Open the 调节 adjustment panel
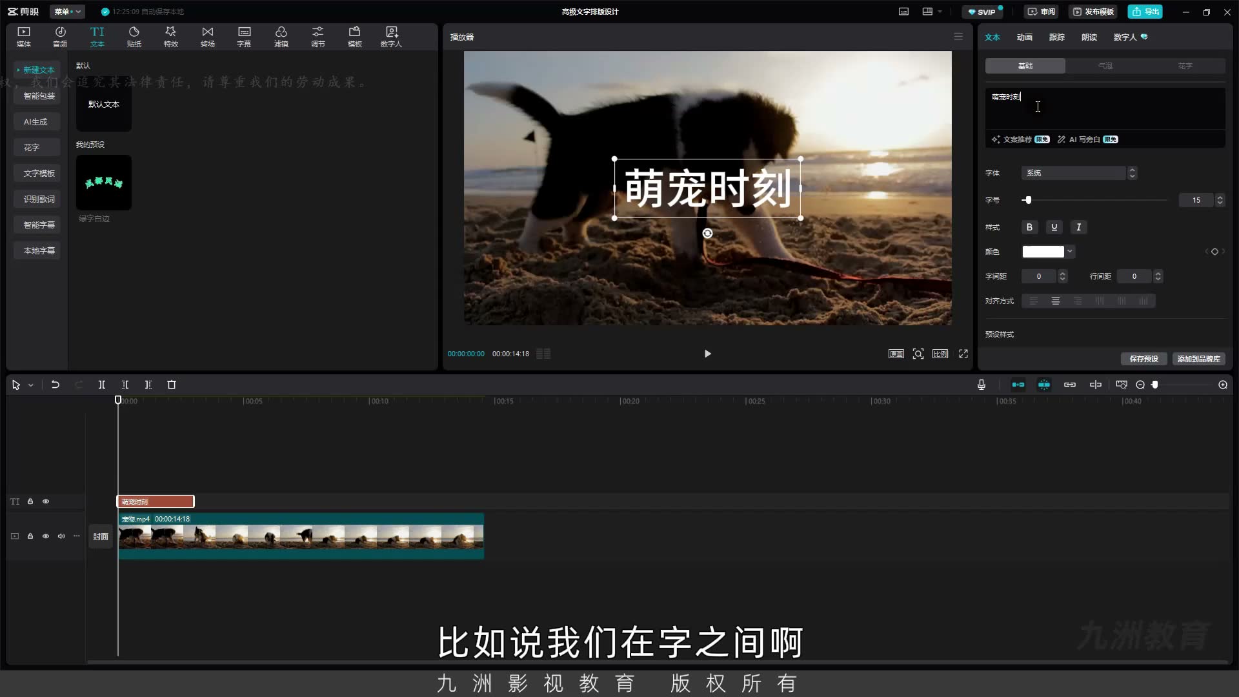The height and width of the screenshot is (697, 1239). [318, 37]
